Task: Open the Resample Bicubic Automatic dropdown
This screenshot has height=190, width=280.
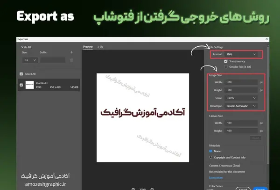Action: tap(241, 106)
